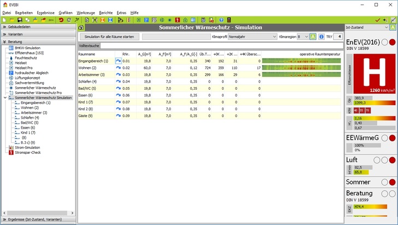Open the Werkzeuge menu
398x225 pixels.
pos(86,12)
